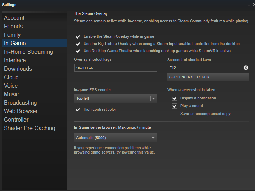Click the Overlay shortcut keys field
Image resolution: width=255 pixels, height=191 pixels.
click(x=115, y=68)
